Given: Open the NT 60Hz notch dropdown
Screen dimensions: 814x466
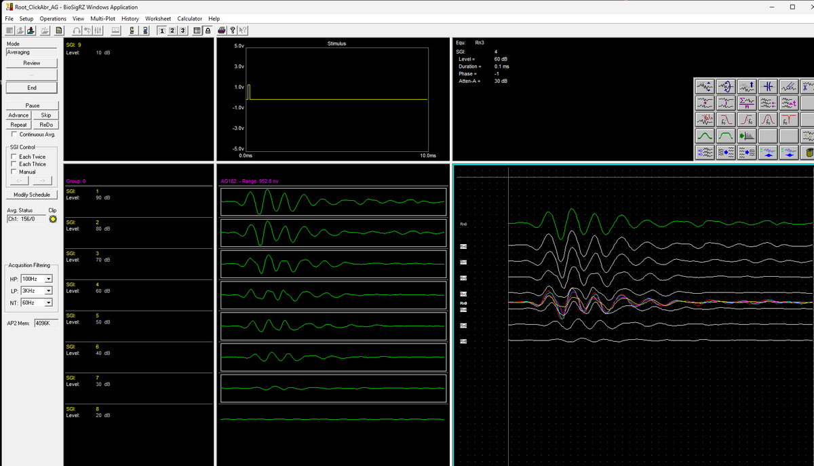Looking at the screenshot, I should point(49,302).
